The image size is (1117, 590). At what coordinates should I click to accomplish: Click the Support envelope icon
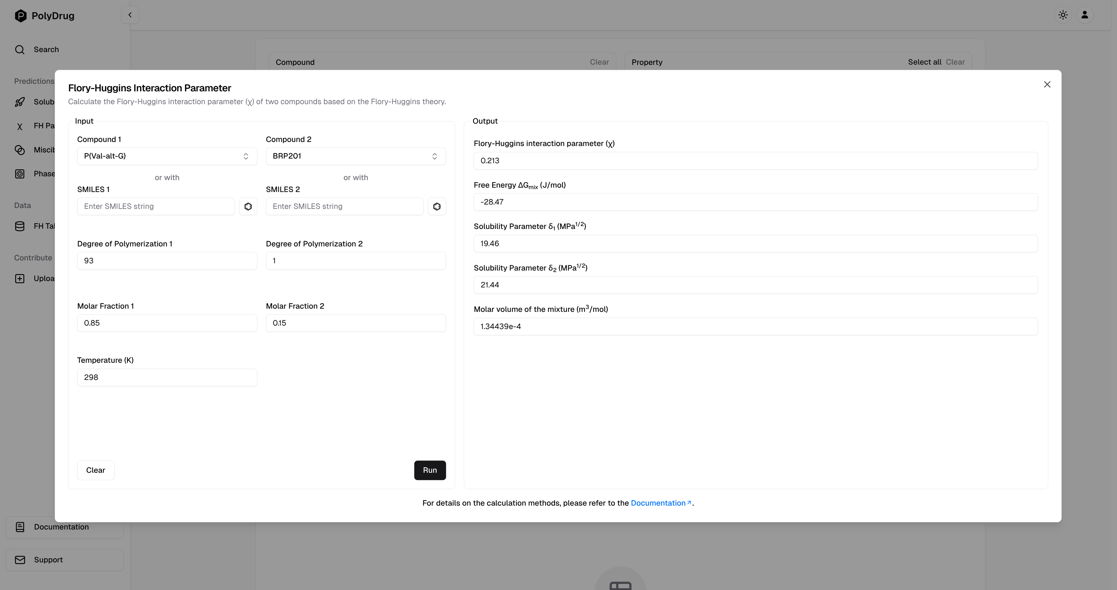(x=20, y=560)
